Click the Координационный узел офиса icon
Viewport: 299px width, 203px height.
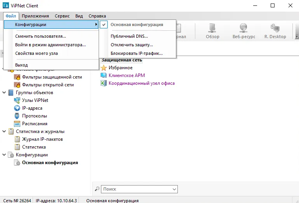tap(104, 83)
